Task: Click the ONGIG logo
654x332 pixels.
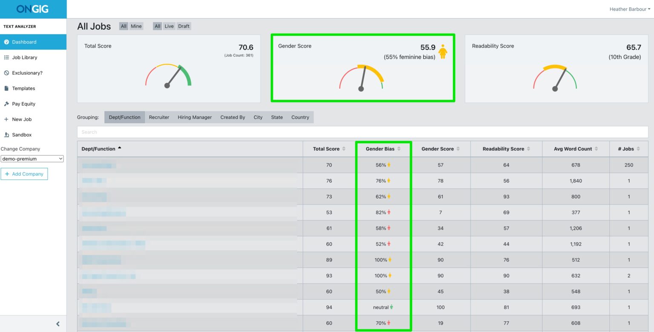Action: (33, 9)
